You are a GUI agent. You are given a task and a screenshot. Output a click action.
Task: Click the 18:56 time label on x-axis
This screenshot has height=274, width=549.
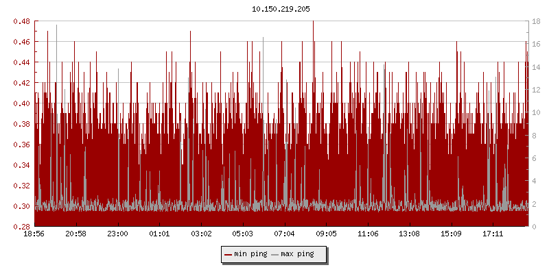tap(35, 234)
